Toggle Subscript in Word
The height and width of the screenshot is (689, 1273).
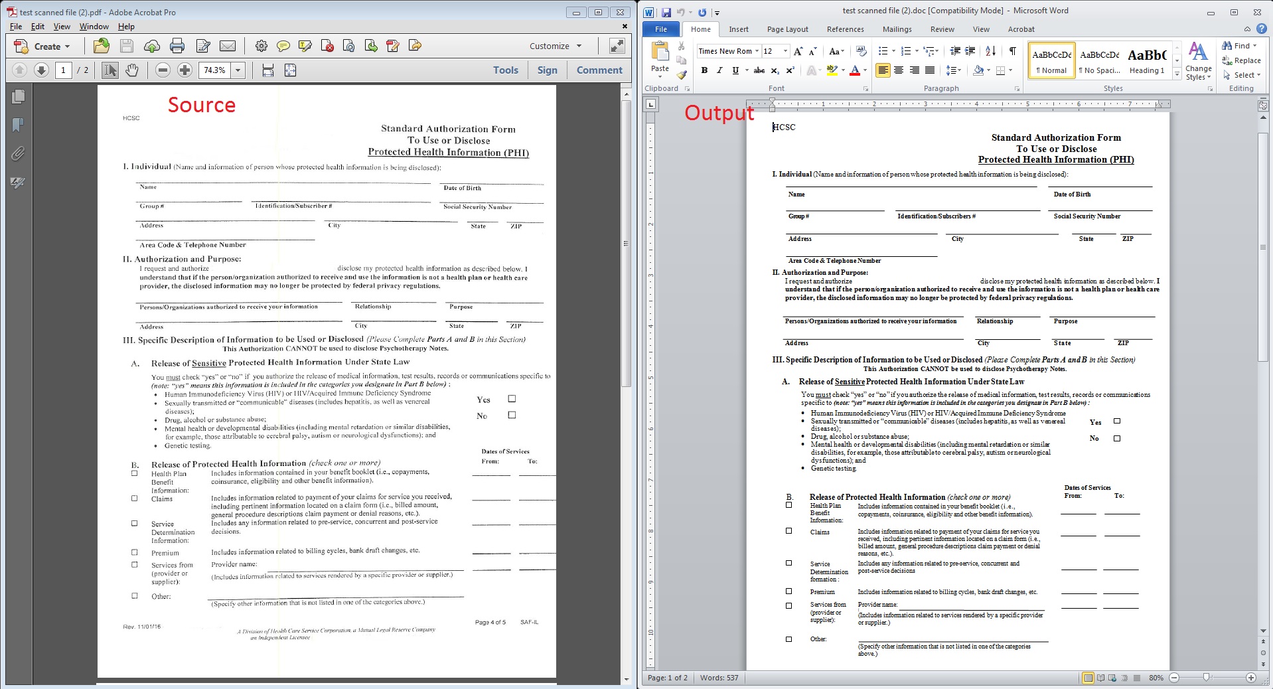[x=775, y=70]
